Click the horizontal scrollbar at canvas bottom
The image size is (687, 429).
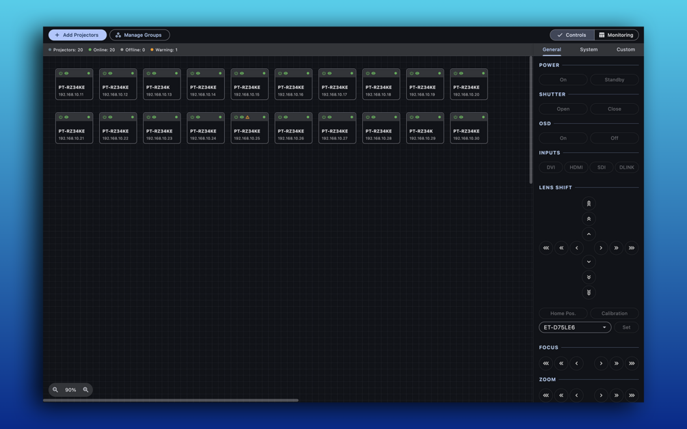click(171, 400)
